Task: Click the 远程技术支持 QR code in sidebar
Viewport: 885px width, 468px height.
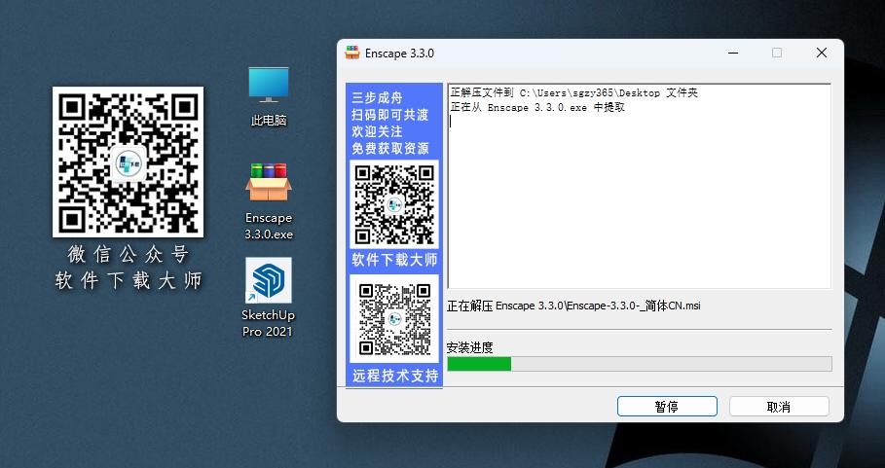Action: (x=394, y=319)
